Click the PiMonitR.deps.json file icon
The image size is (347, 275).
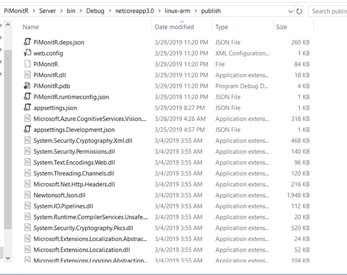click(27, 42)
